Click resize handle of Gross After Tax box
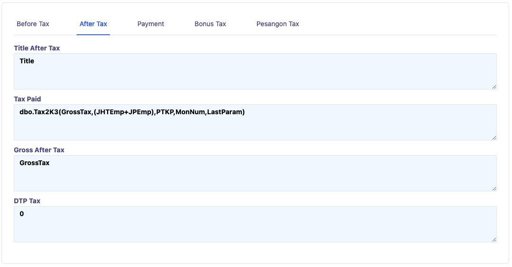Image resolution: width=512 pixels, height=267 pixels. [x=494, y=188]
